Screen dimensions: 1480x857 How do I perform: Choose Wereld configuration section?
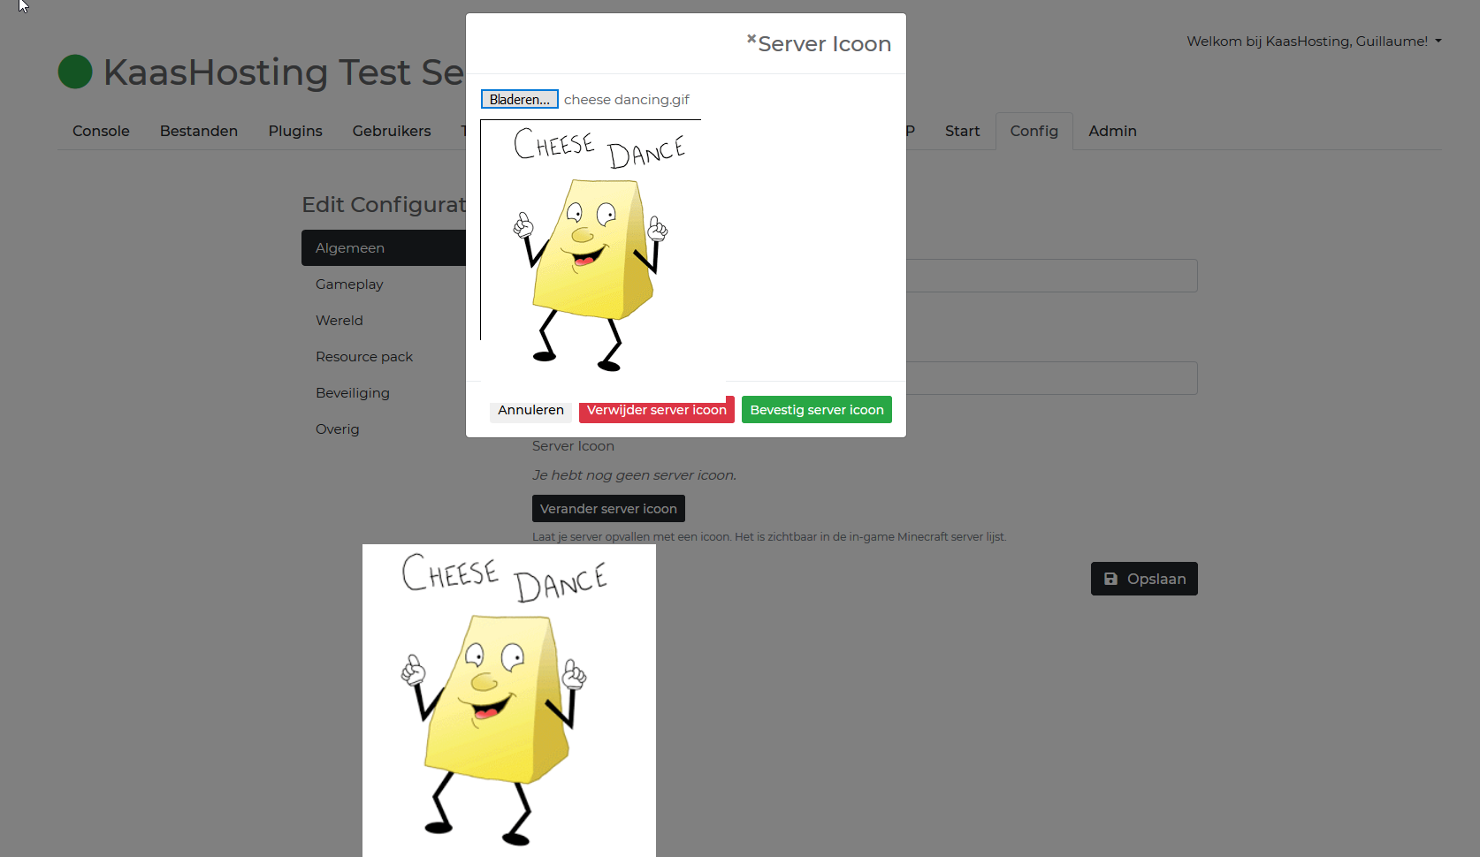point(339,321)
